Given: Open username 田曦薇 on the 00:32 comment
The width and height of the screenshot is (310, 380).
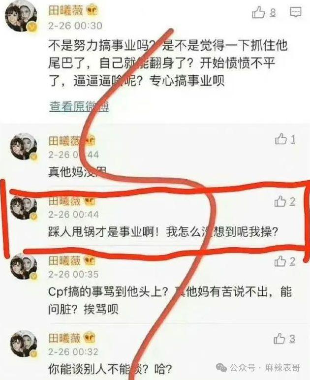Looking at the screenshot, I should (64, 338).
